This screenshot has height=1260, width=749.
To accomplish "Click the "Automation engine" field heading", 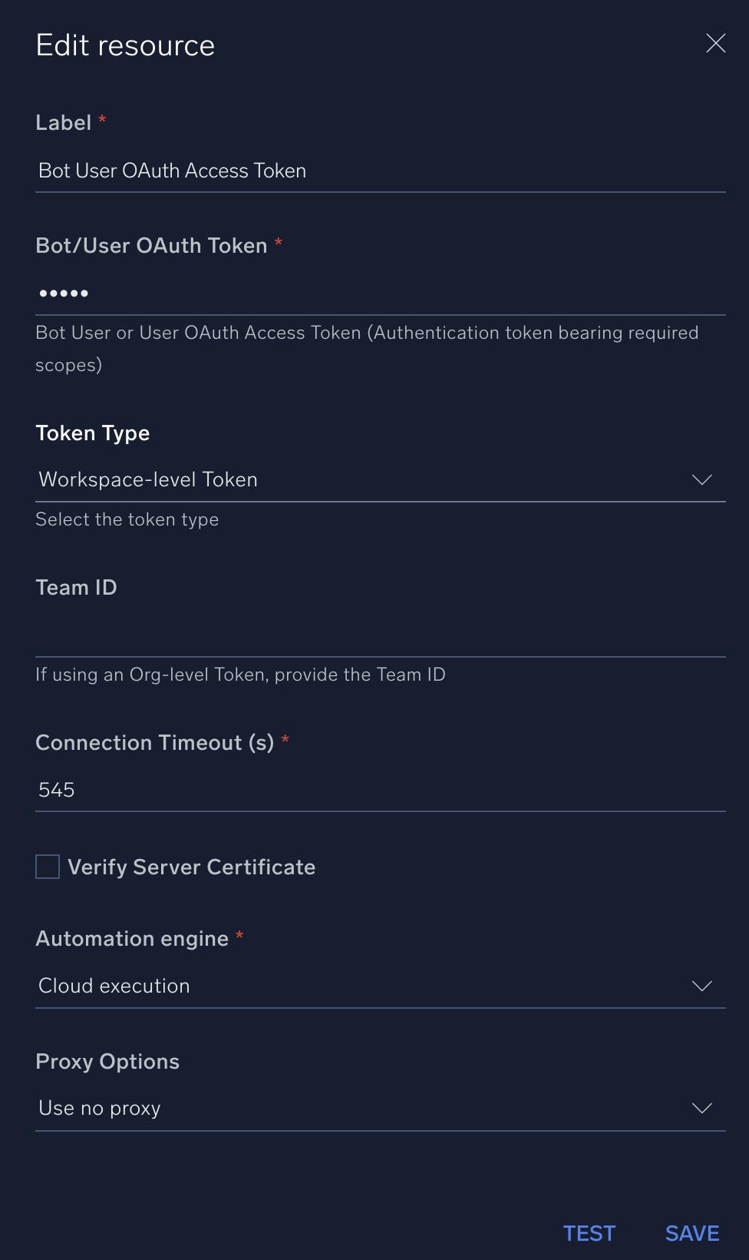I will point(132,939).
